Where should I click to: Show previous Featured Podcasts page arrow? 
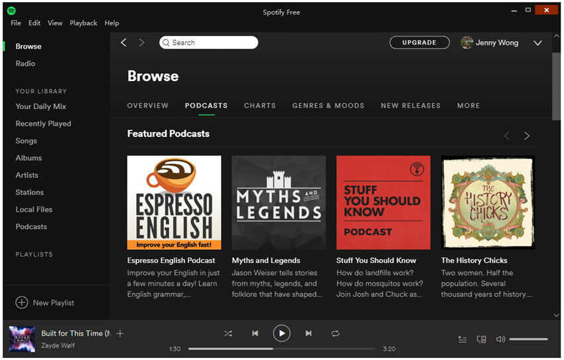(507, 135)
